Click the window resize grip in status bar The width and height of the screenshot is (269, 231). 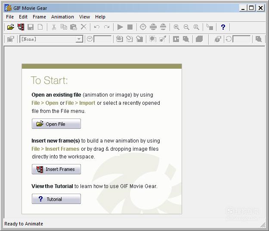coord(263,225)
